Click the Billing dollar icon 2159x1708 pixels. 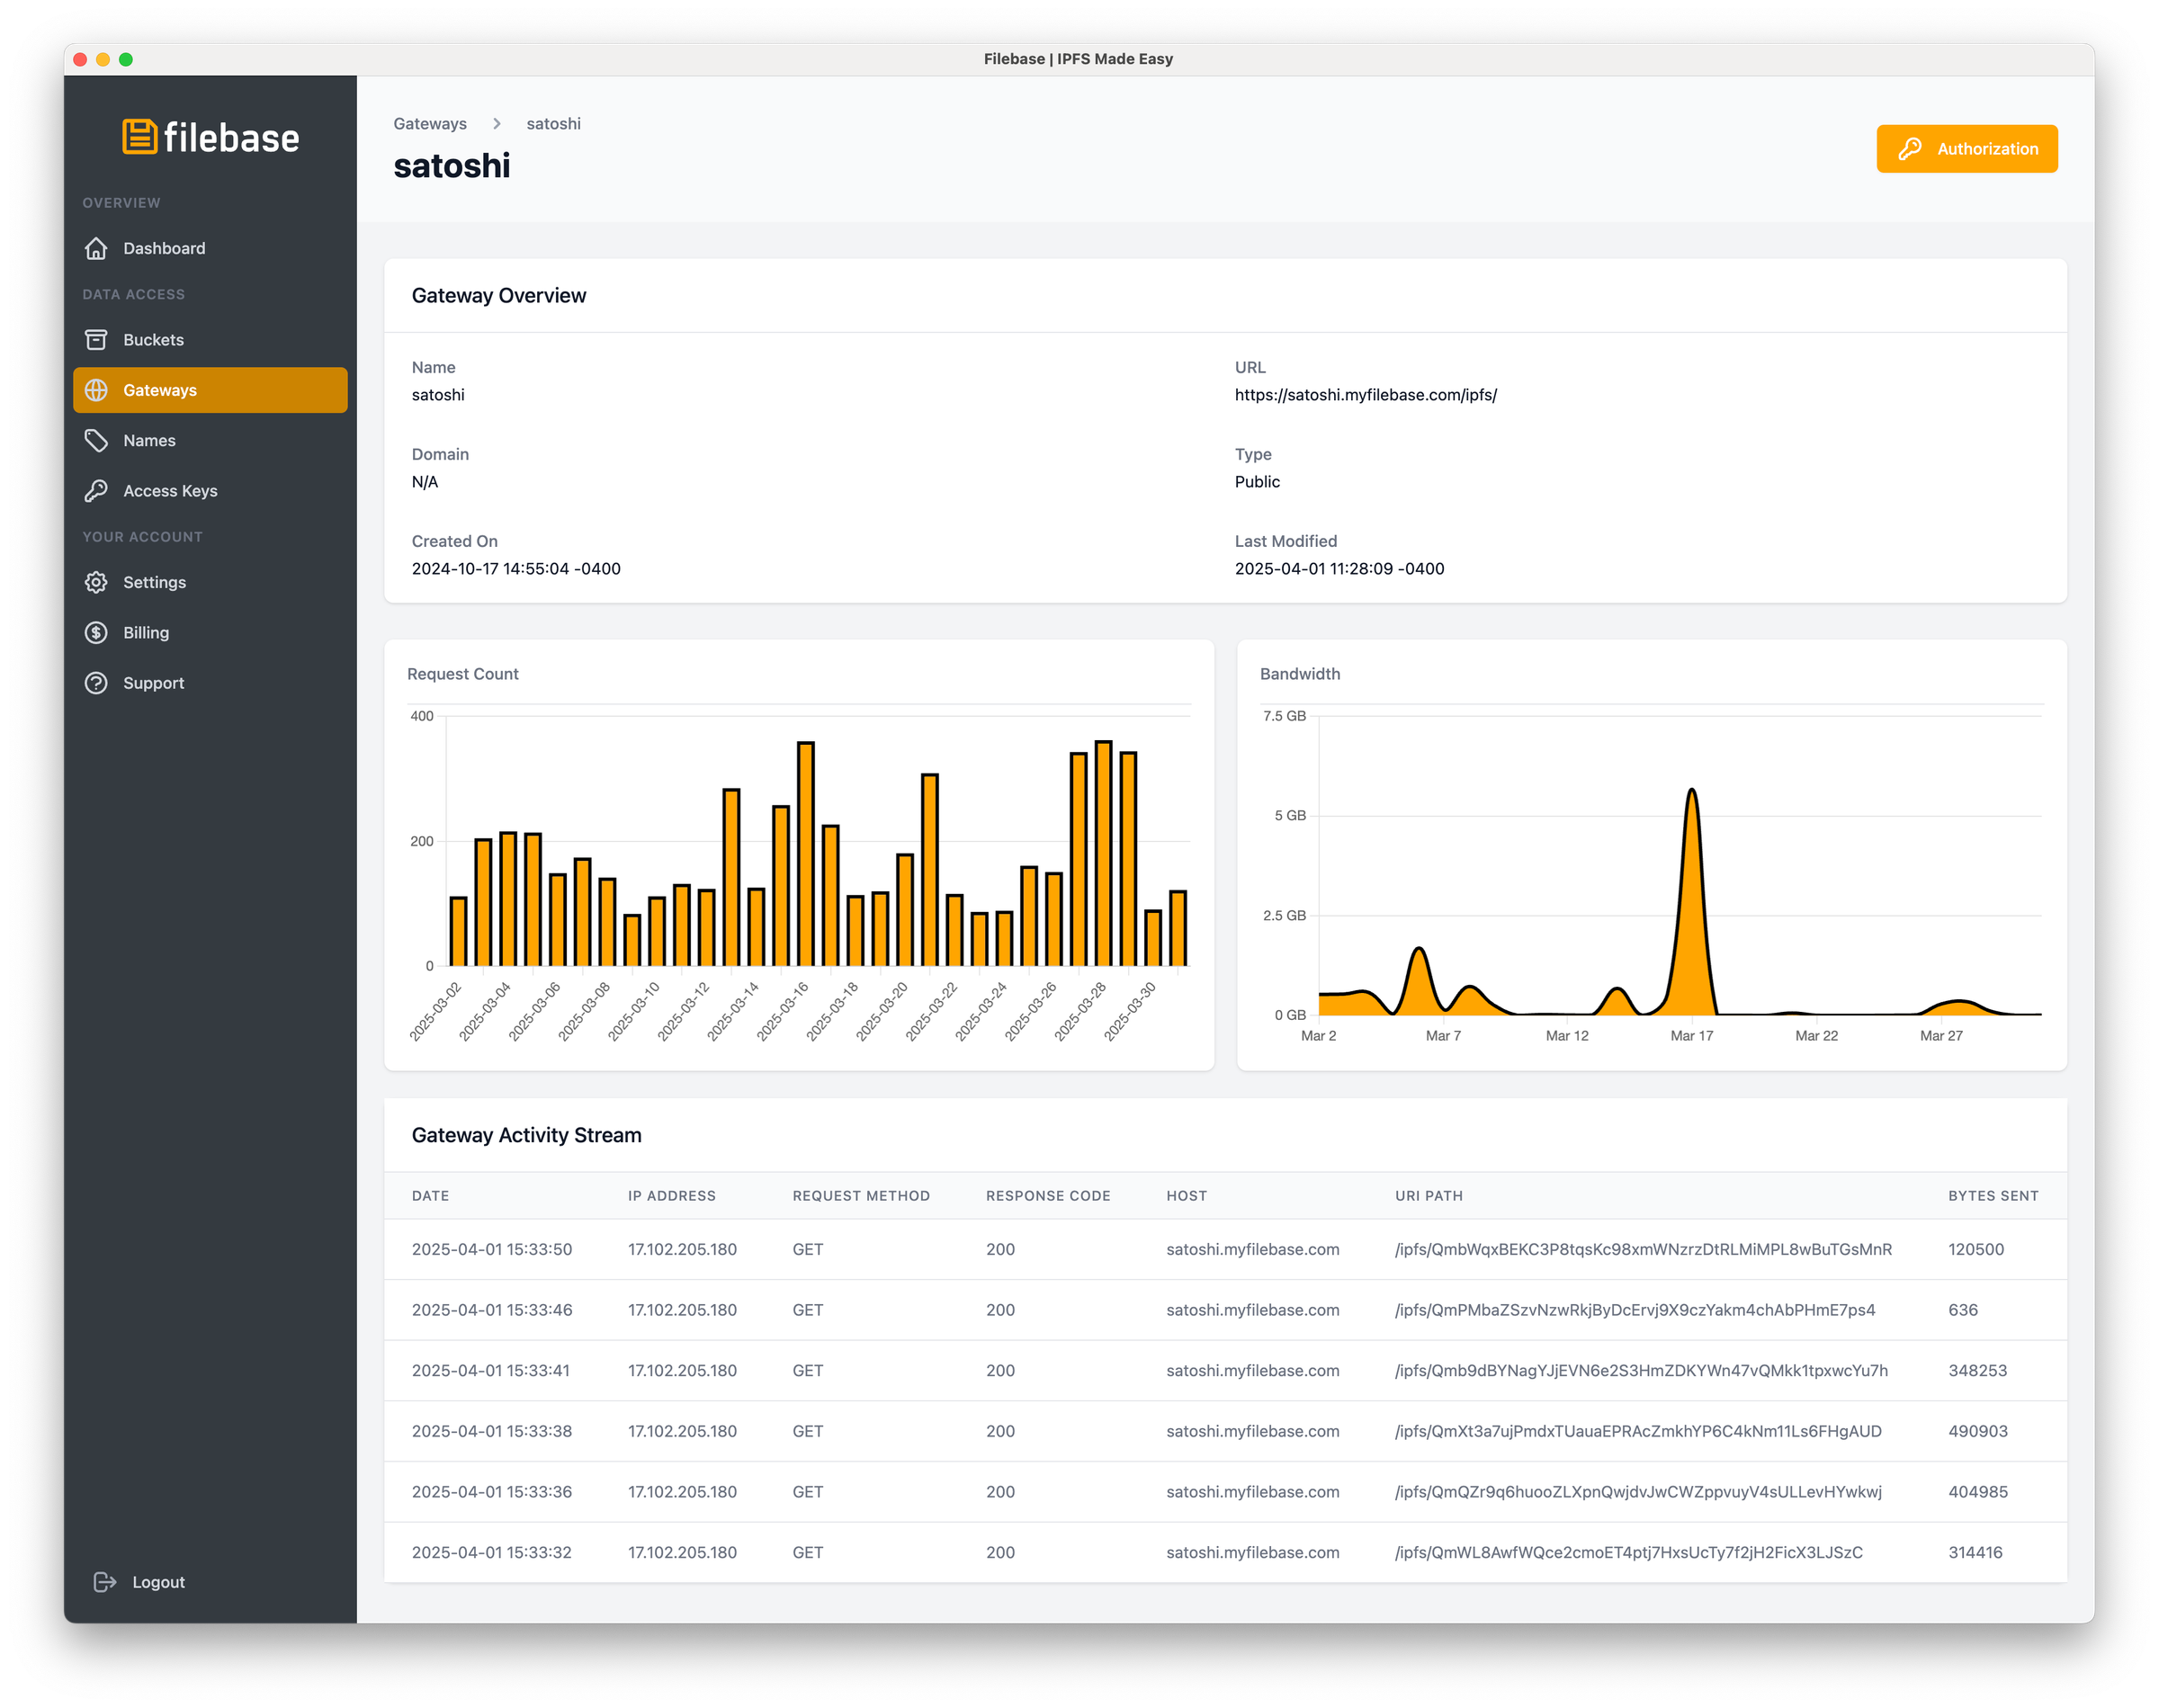pyautogui.click(x=96, y=632)
